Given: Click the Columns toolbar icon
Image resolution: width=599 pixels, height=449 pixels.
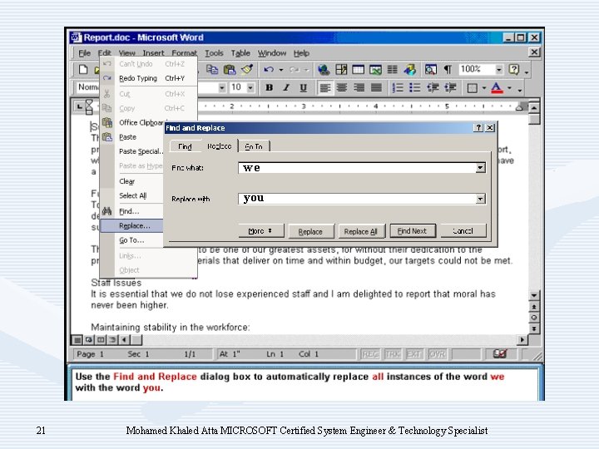Looking at the screenshot, I should [393, 70].
